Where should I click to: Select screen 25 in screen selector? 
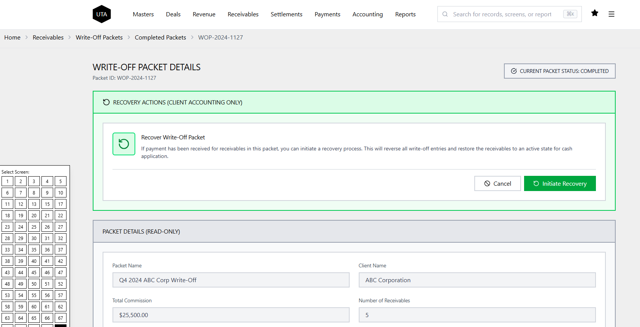34,227
